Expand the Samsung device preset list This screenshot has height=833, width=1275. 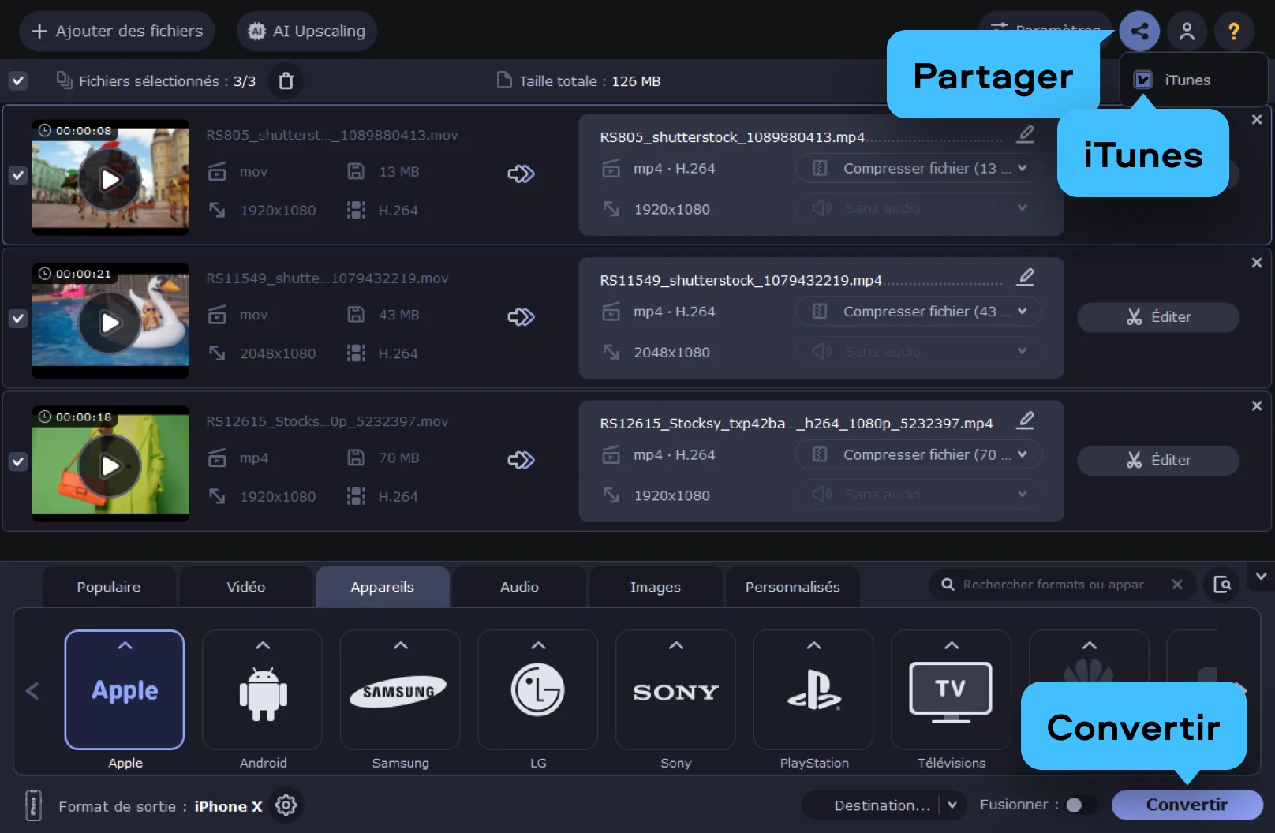[400, 646]
